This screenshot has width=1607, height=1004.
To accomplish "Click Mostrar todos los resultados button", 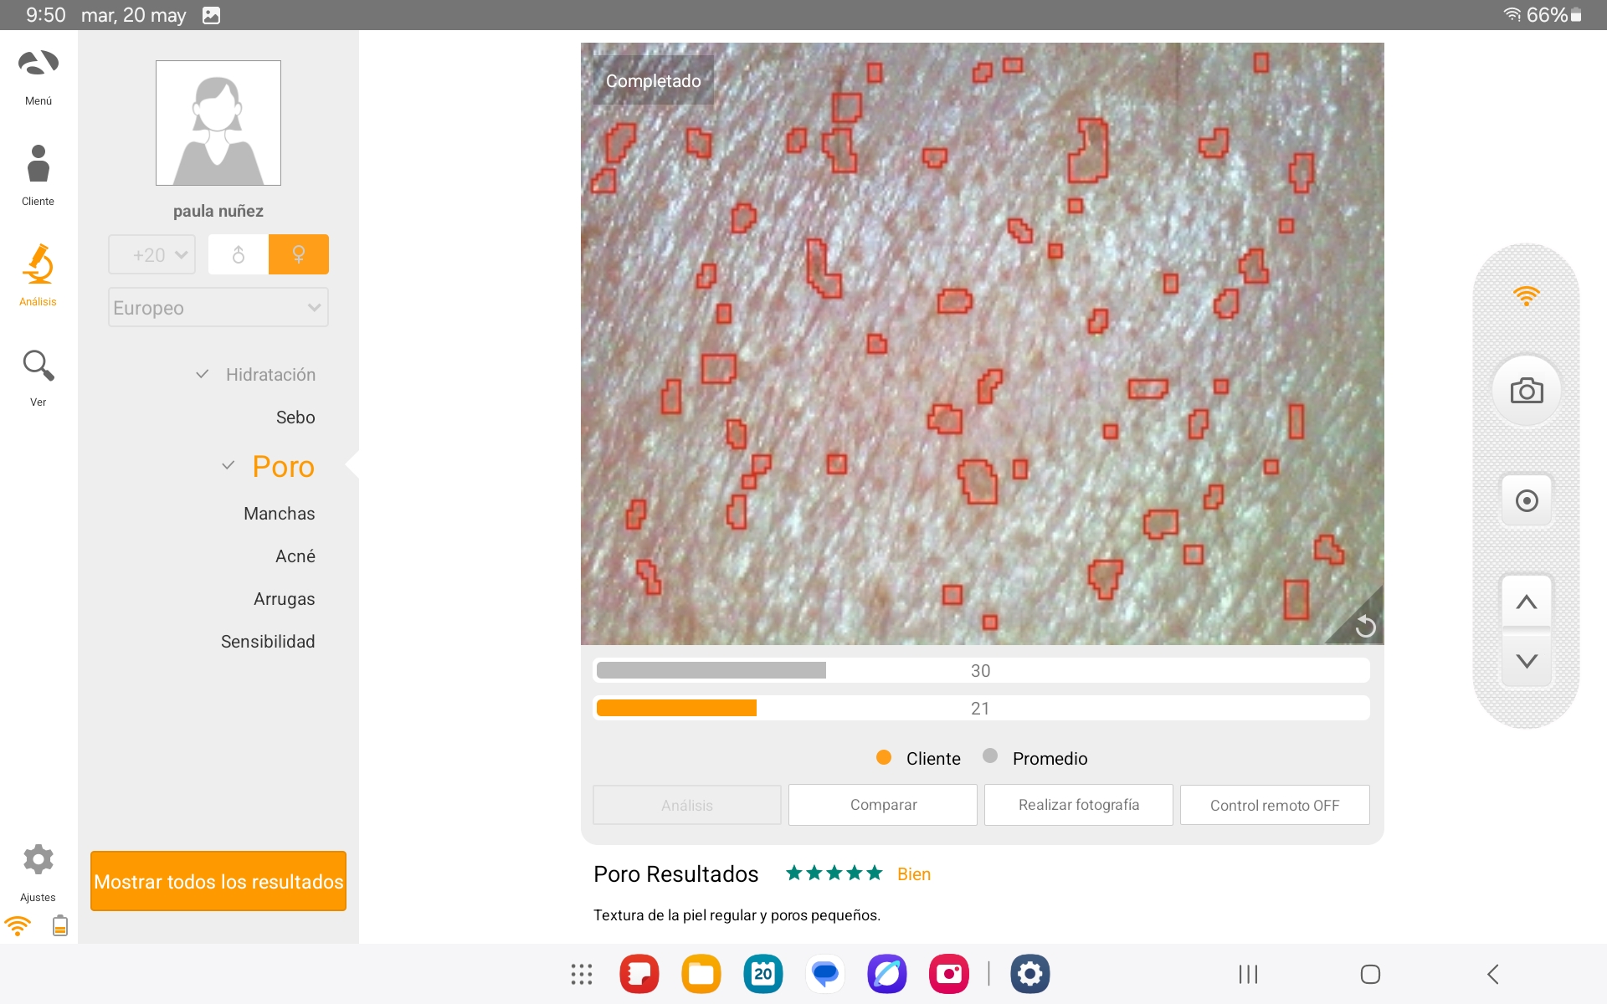I will pos(218,881).
